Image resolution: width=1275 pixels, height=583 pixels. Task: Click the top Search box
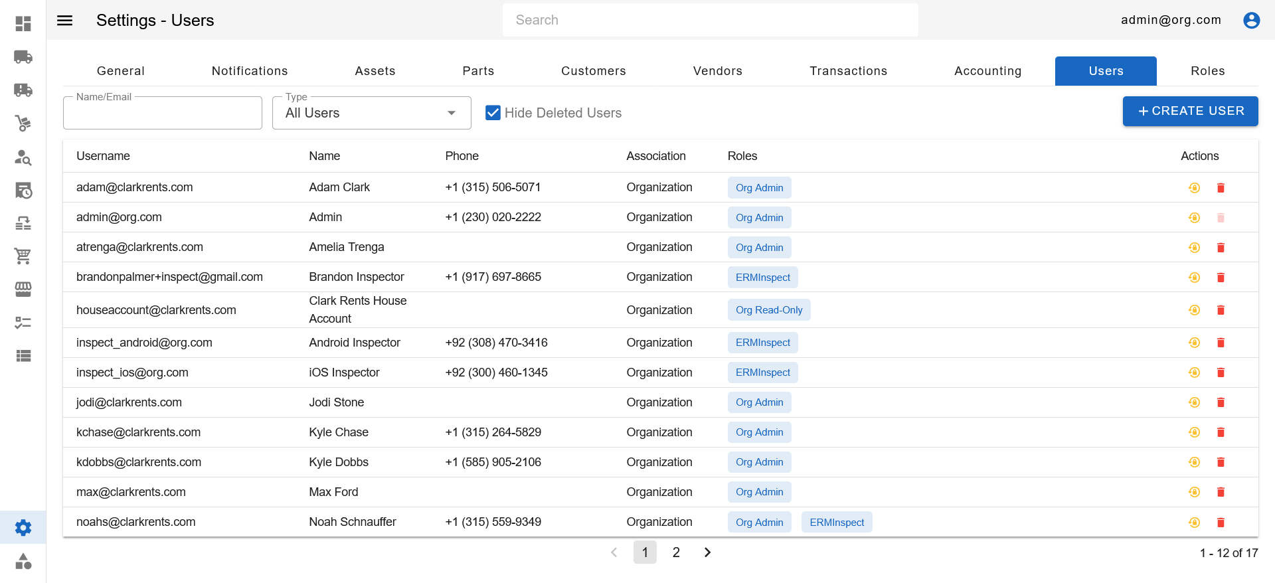click(710, 20)
